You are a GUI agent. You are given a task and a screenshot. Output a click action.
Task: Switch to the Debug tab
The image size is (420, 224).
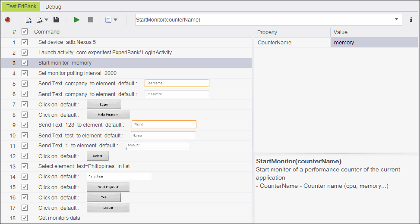click(53, 6)
